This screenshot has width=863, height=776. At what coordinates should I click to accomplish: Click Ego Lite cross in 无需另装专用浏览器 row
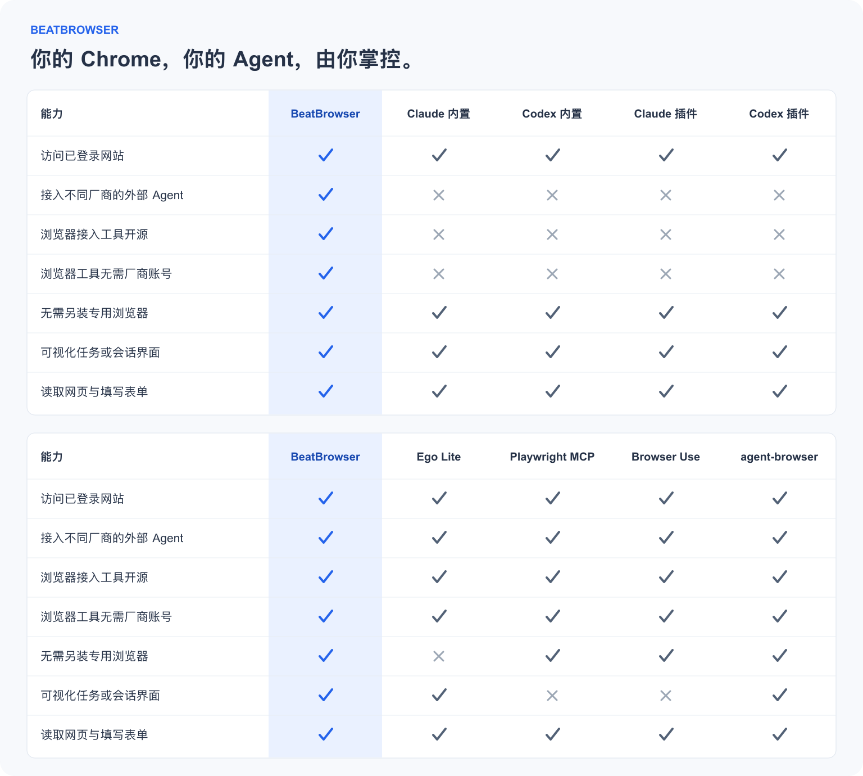(439, 656)
